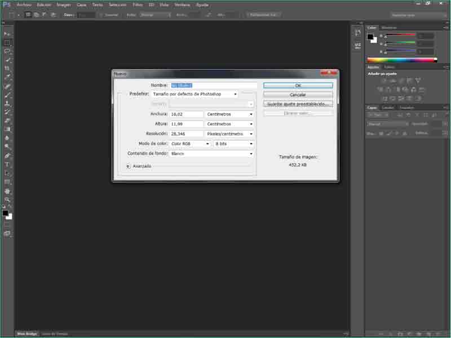Expand the Avanzado section in dialog
Screen dimensions: 451x338
129,166
